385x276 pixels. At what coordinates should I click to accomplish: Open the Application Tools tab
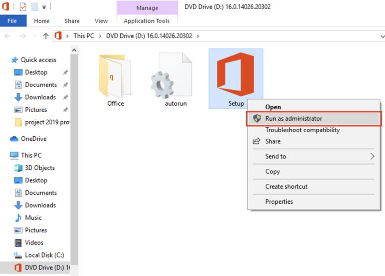[147, 21]
